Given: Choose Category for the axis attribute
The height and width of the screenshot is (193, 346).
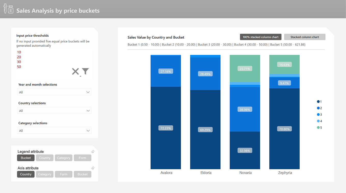Looking at the screenshot, I should point(45,174).
